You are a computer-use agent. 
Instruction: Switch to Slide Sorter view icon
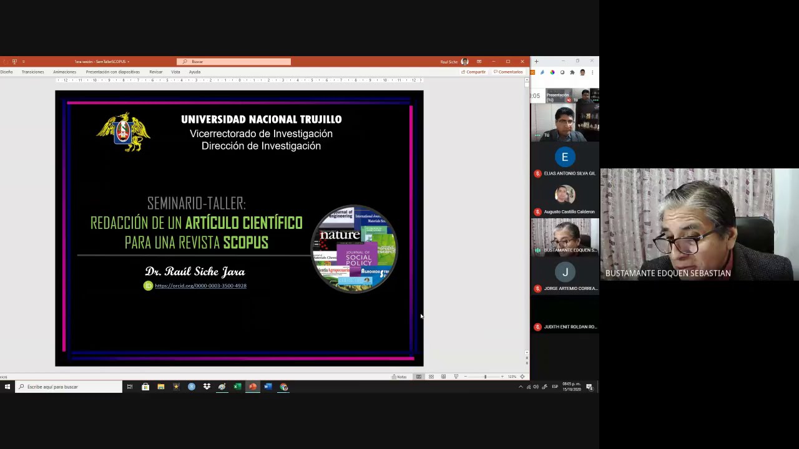coord(431,377)
